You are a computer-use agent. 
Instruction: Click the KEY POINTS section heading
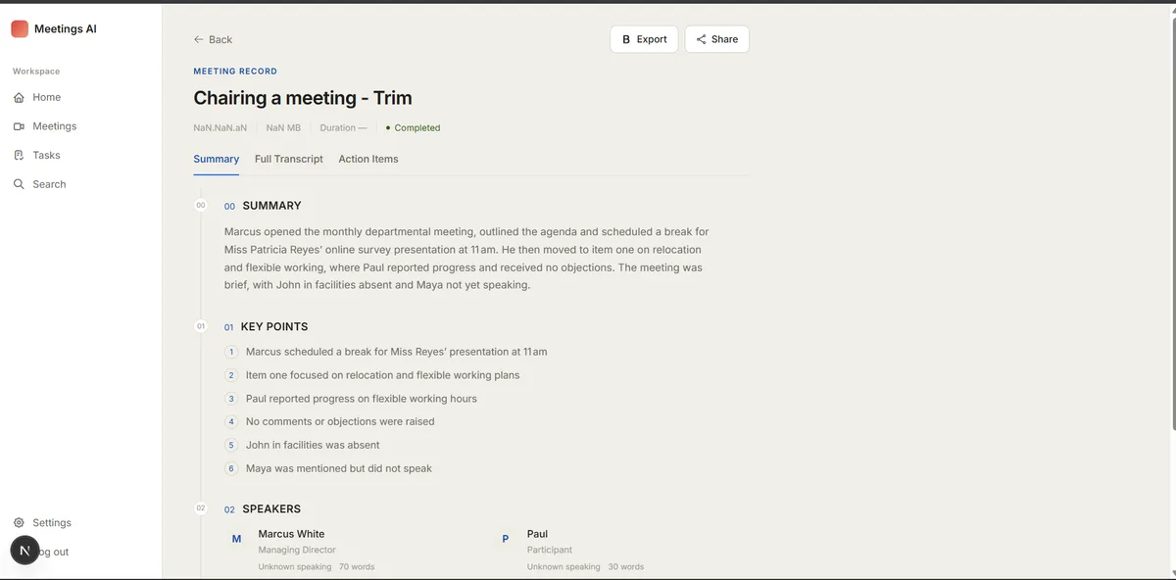coord(274,326)
